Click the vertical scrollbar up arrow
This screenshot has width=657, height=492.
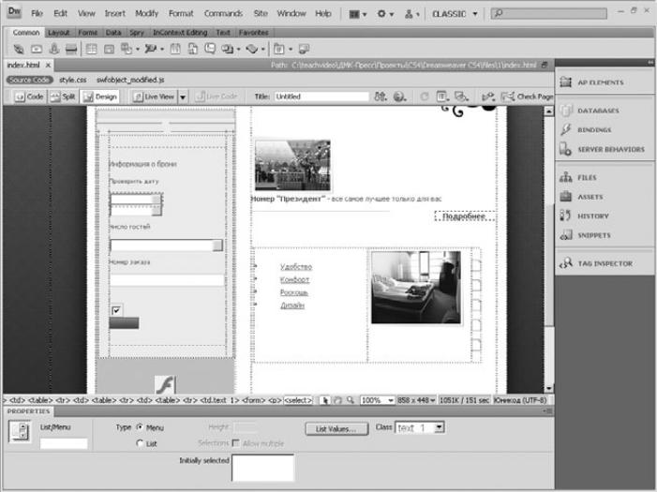point(549,112)
